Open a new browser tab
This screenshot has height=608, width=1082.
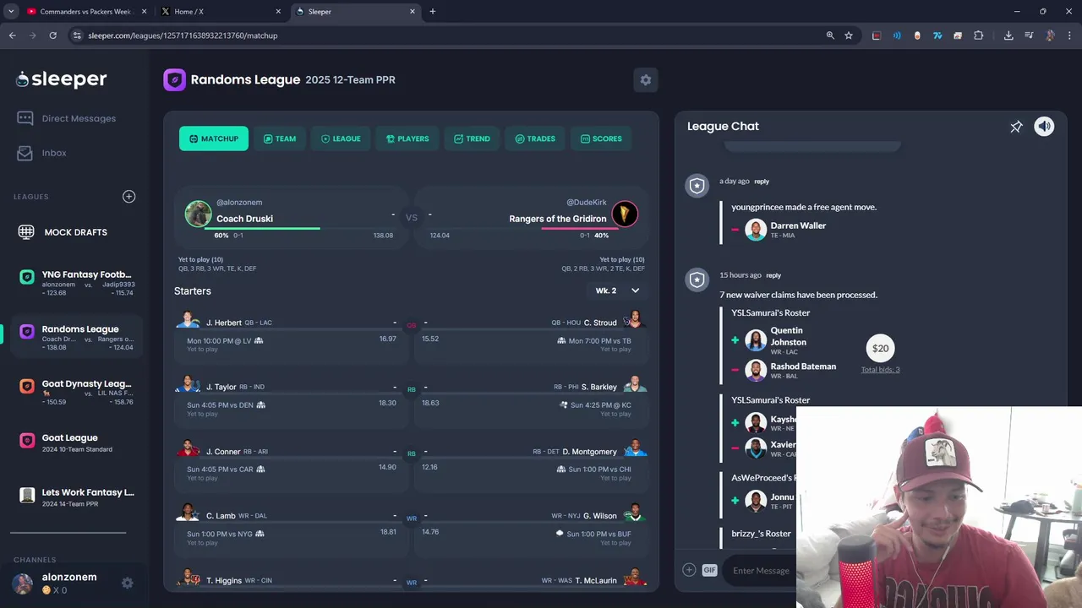pos(433,12)
